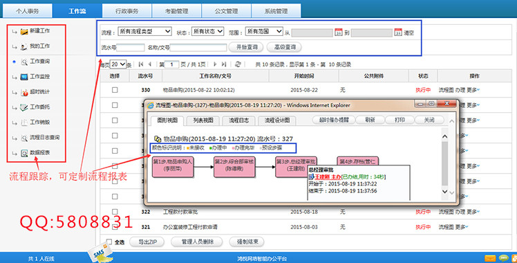Switch to the 公文管理 top tab

pos(227,11)
